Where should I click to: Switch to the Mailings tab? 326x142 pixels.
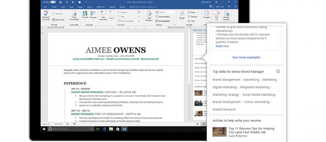click(x=112, y=7)
